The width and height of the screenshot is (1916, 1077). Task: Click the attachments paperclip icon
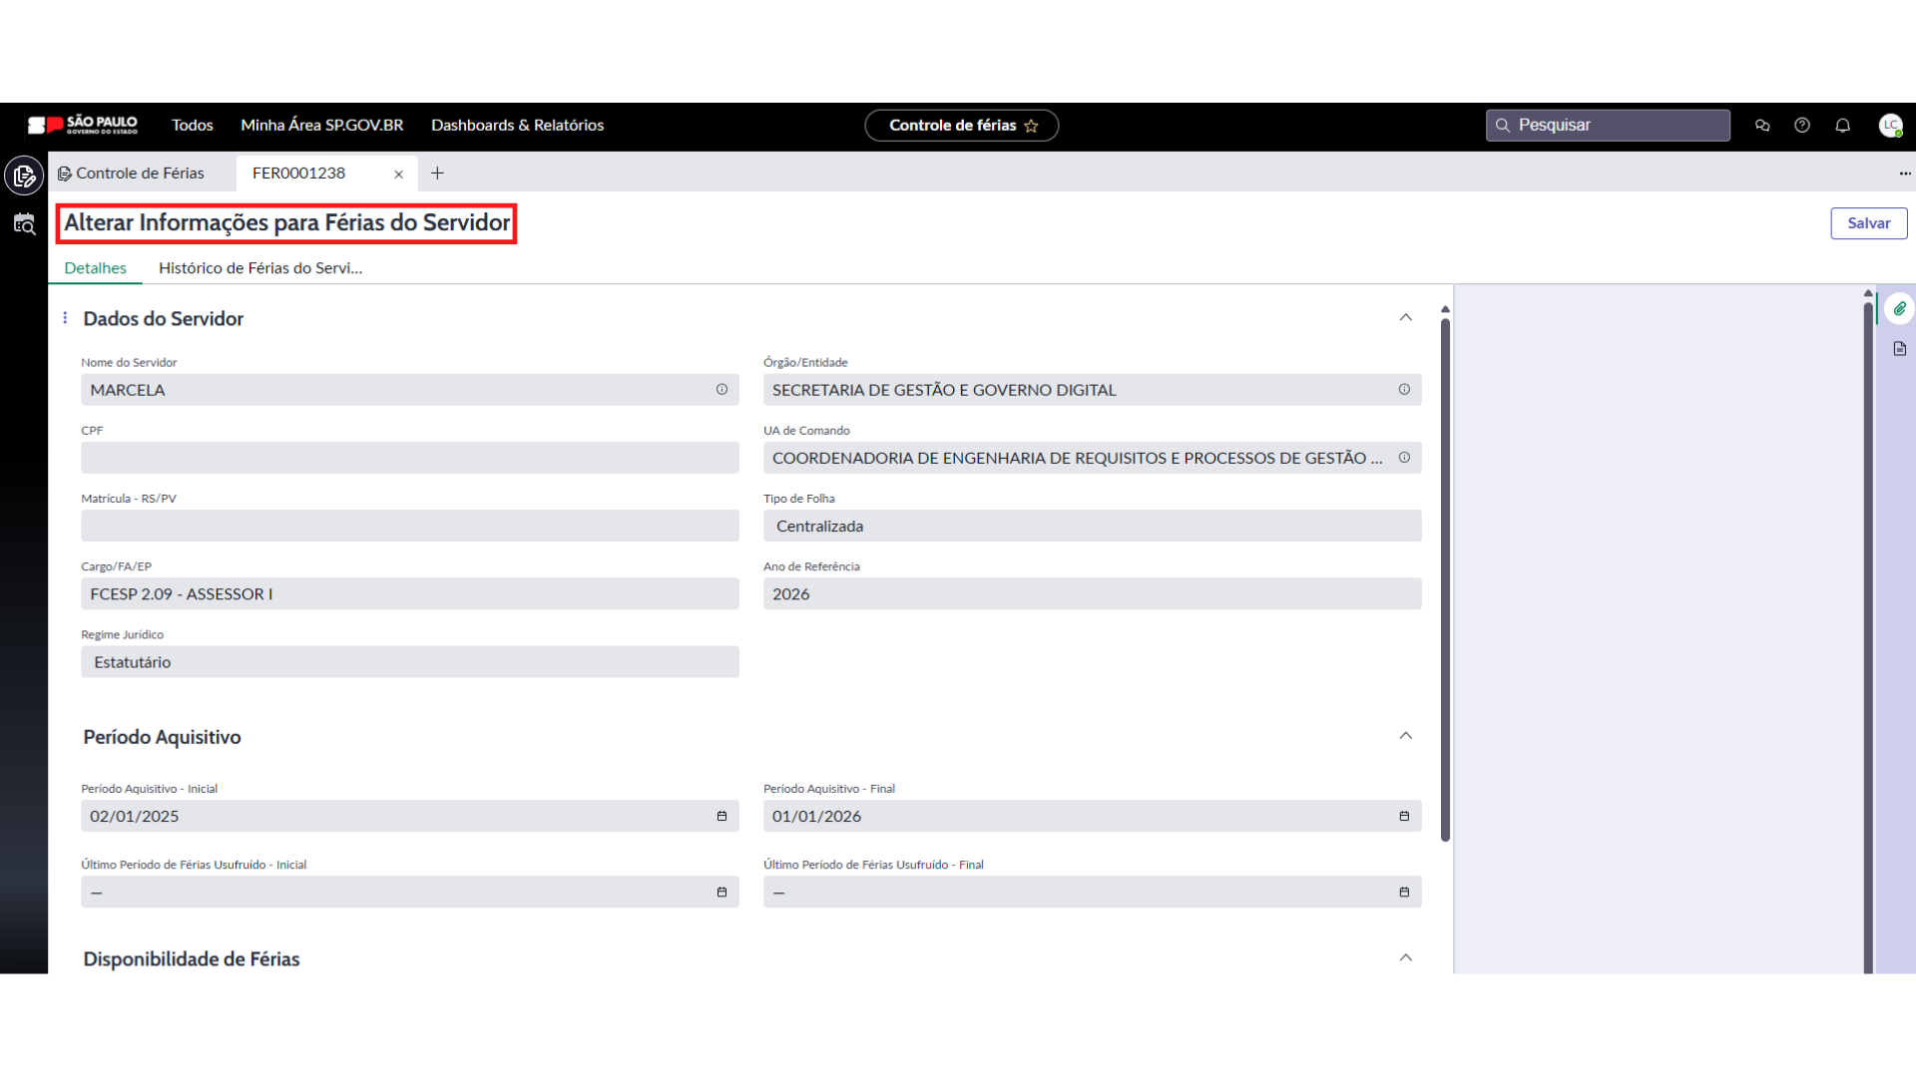point(1899,309)
